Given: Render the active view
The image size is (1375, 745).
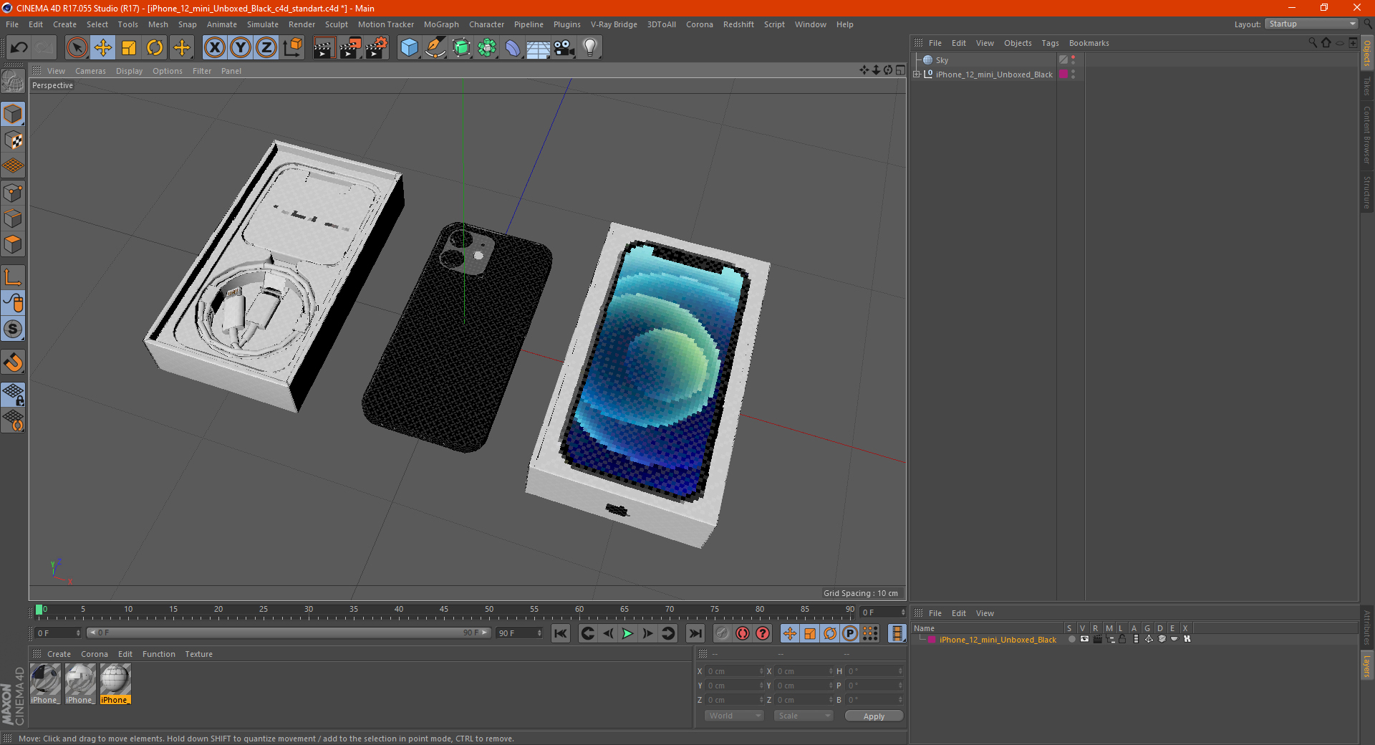Looking at the screenshot, I should (324, 48).
